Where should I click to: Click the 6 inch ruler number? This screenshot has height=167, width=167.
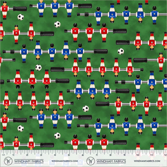pyautogui.click(x=82, y=155)
